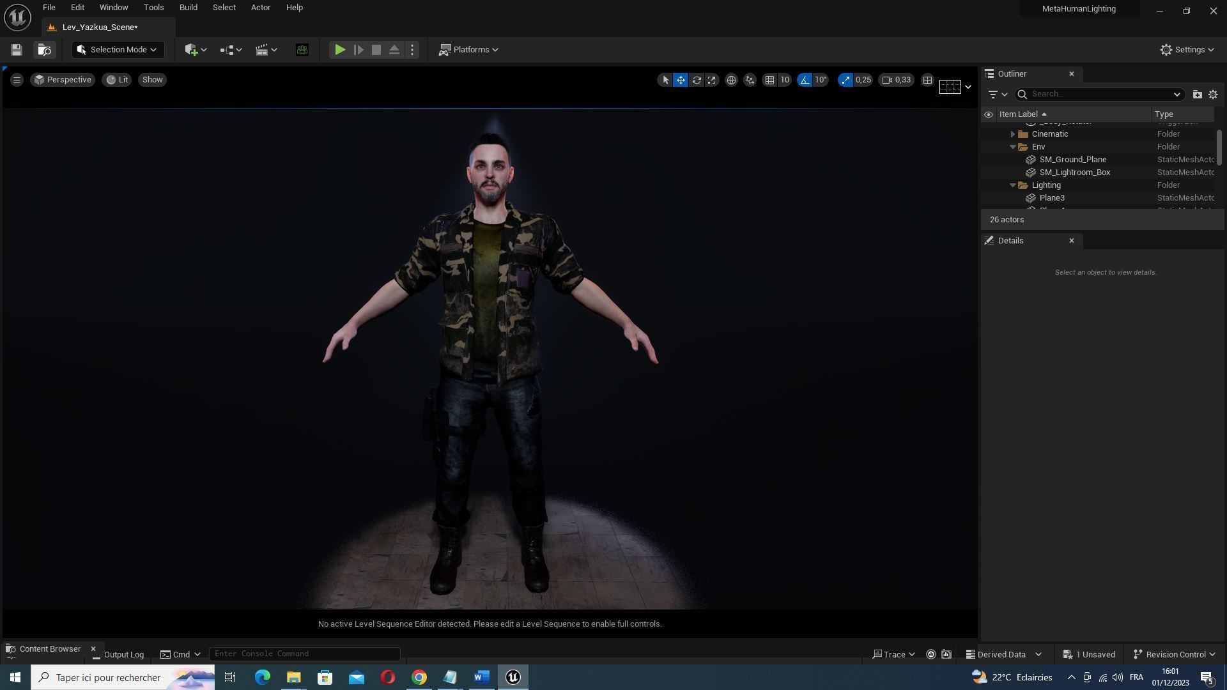This screenshot has width=1227, height=690.
Task: Open the Blueprints graph icon menu
Action: (231, 50)
